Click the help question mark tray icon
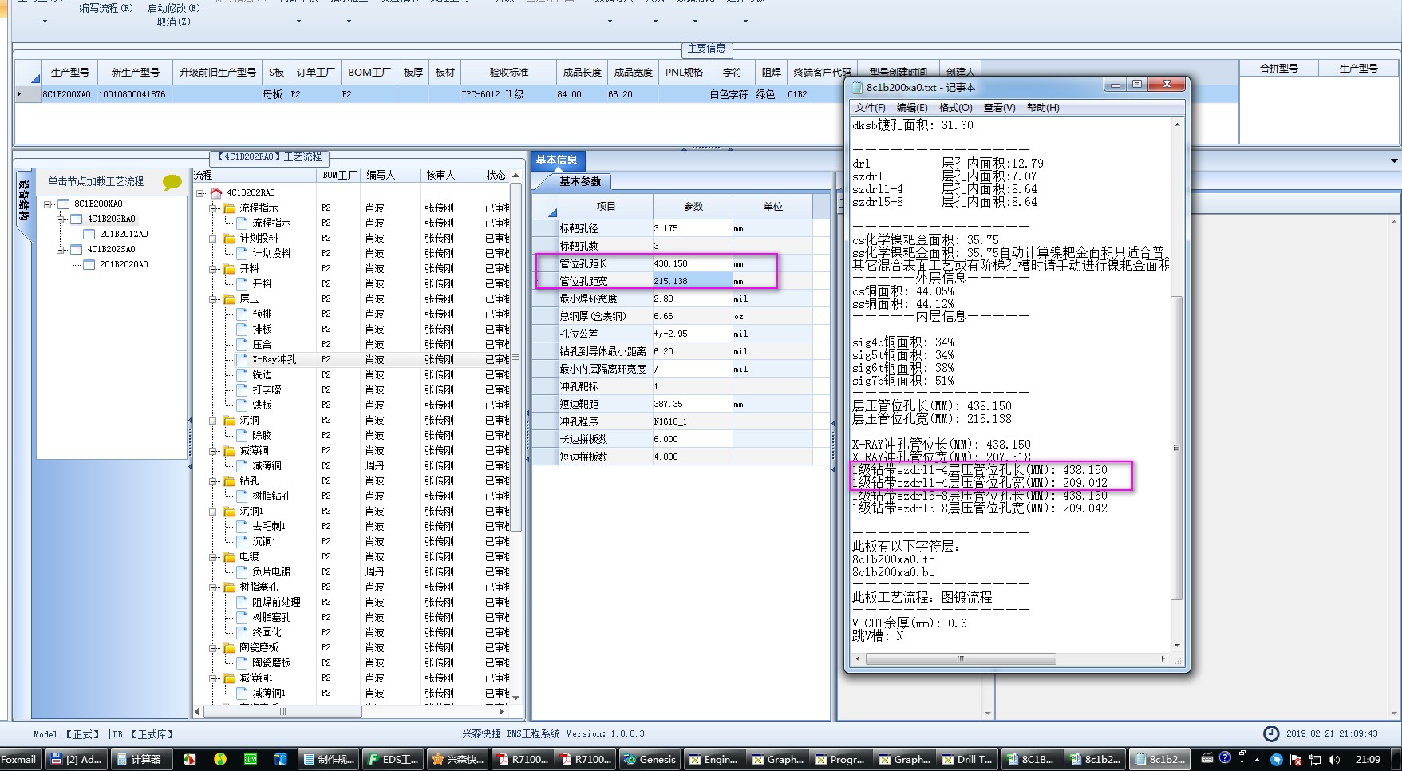 pyautogui.click(x=1225, y=757)
